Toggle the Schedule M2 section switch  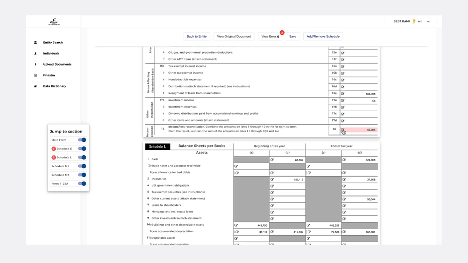coord(82,175)
